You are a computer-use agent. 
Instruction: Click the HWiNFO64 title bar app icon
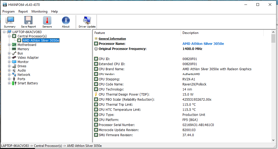pyautogui.click(x=5, y=5)
